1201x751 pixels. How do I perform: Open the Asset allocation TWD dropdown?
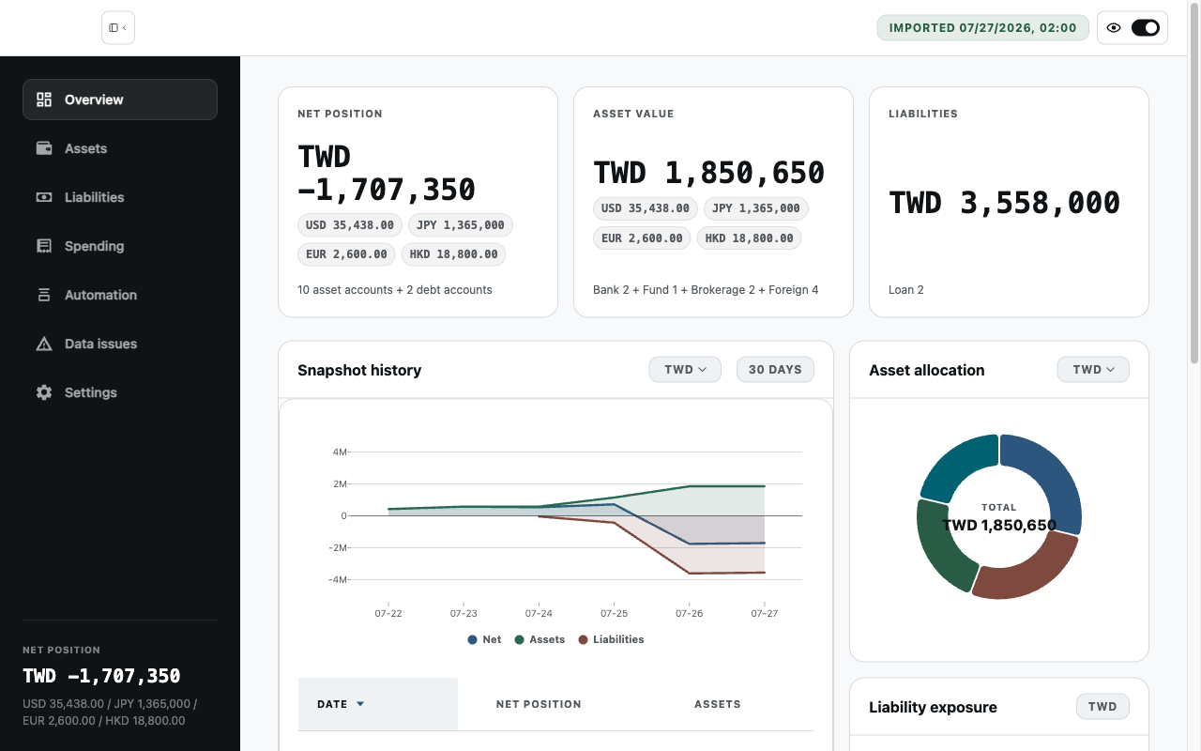pyautogui.click(x=1093, y=370)
